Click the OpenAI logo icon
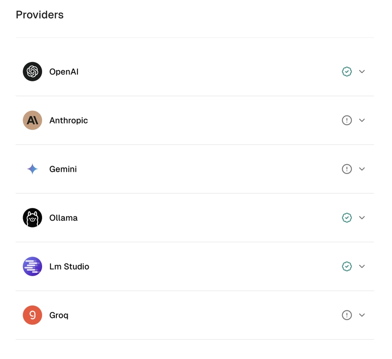Screen dimensions: 392x359 point(32,72)
